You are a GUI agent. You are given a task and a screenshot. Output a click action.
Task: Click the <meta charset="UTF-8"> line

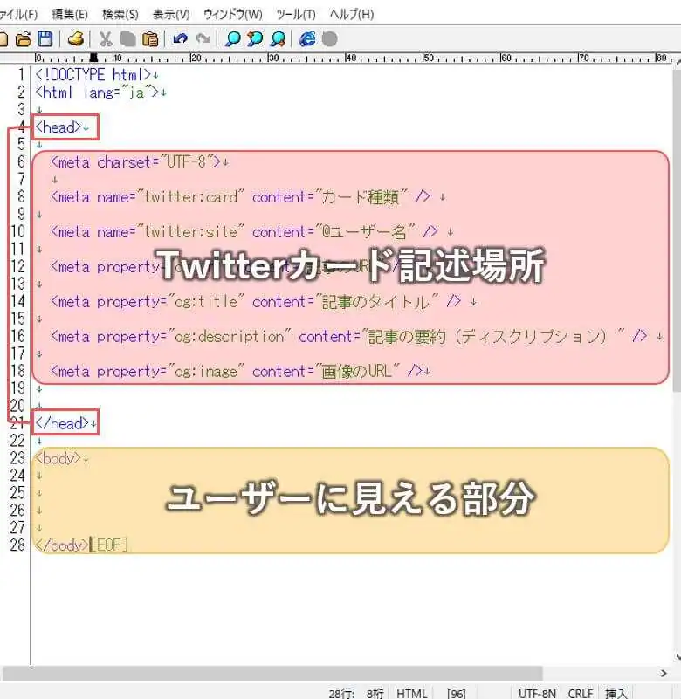pos(140,161)
